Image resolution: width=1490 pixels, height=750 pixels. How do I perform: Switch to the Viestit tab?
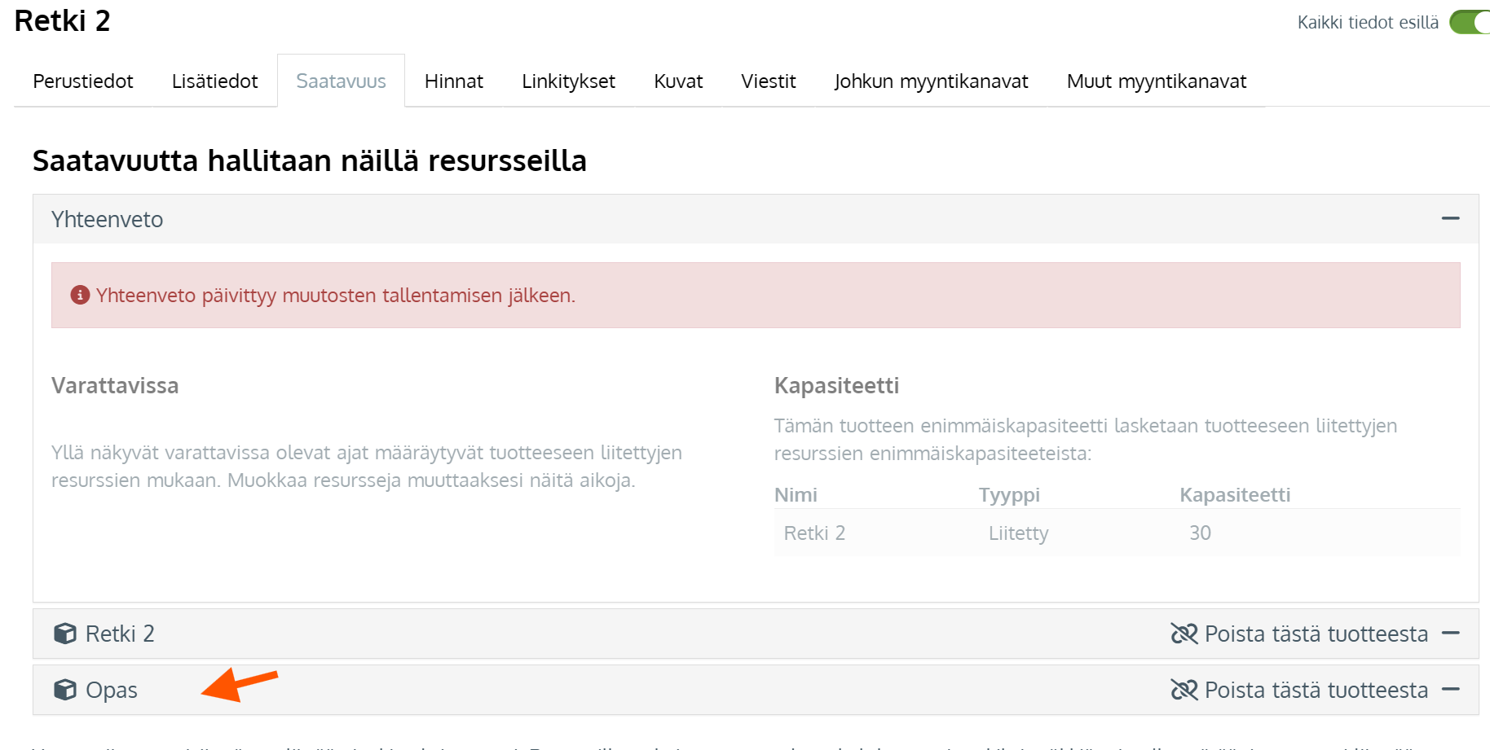coord(768,81)
